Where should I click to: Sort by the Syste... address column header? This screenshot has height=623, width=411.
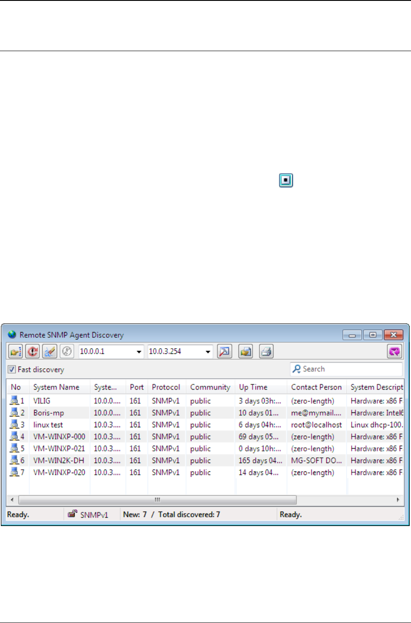point(108,387)
